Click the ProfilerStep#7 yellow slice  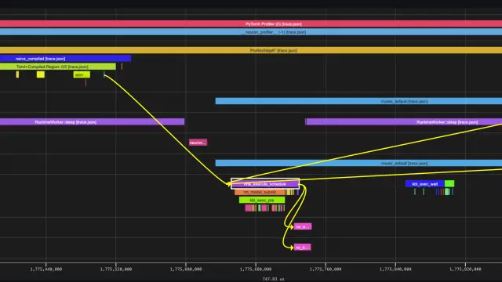(x=251, y=50)
